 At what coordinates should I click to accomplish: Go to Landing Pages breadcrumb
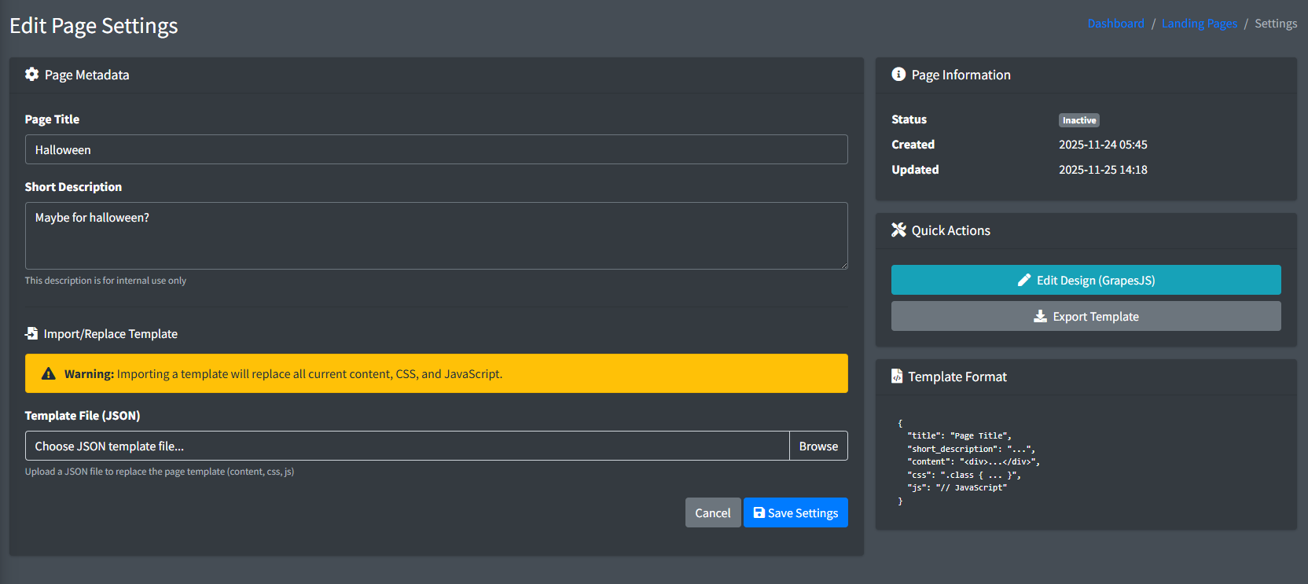1199,24
